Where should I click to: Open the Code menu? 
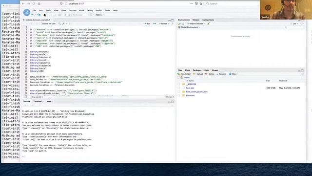[x=48, y=10]
